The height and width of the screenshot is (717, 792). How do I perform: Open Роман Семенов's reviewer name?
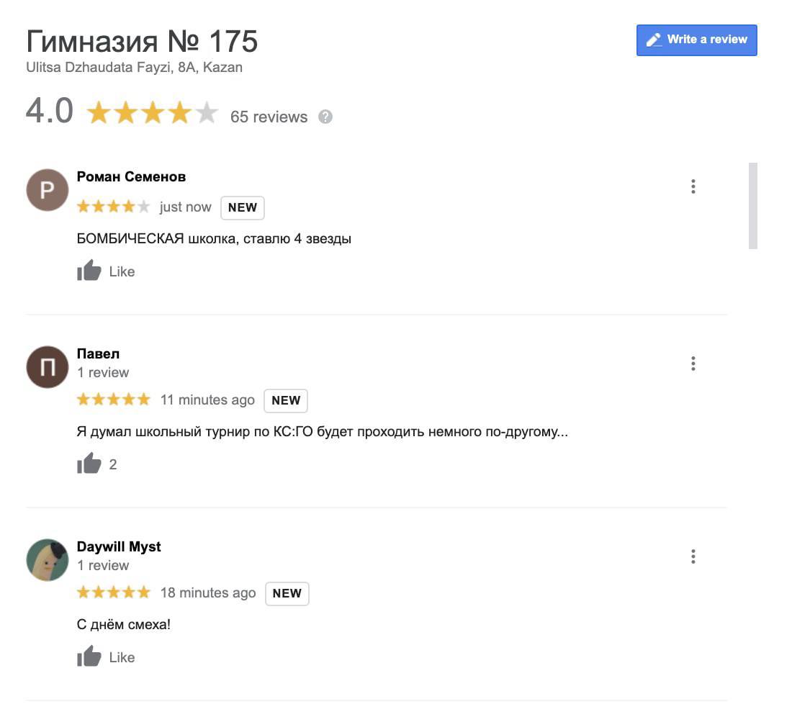point(131,176)
